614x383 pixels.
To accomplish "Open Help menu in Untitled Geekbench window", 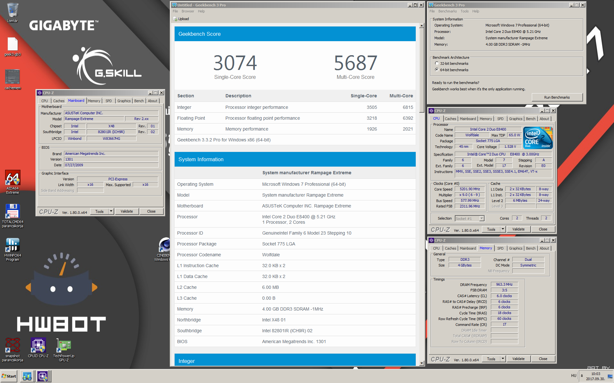I will pos(201,11).
